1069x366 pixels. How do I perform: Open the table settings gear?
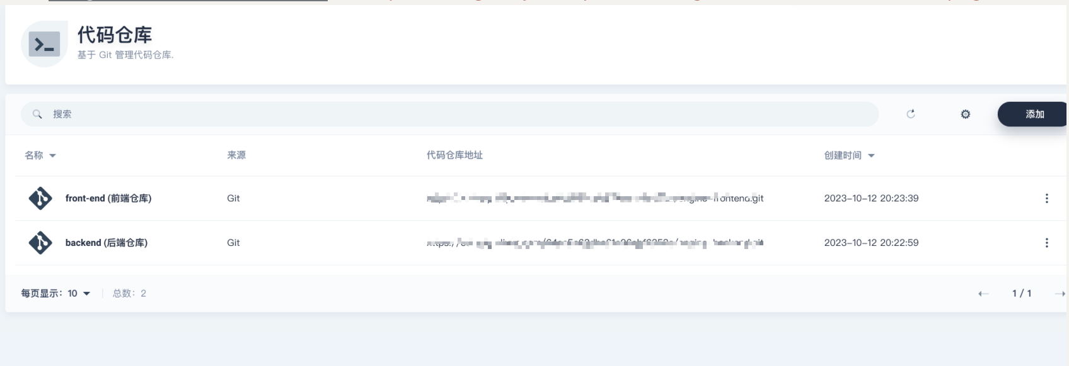click(x=965, y=114)
